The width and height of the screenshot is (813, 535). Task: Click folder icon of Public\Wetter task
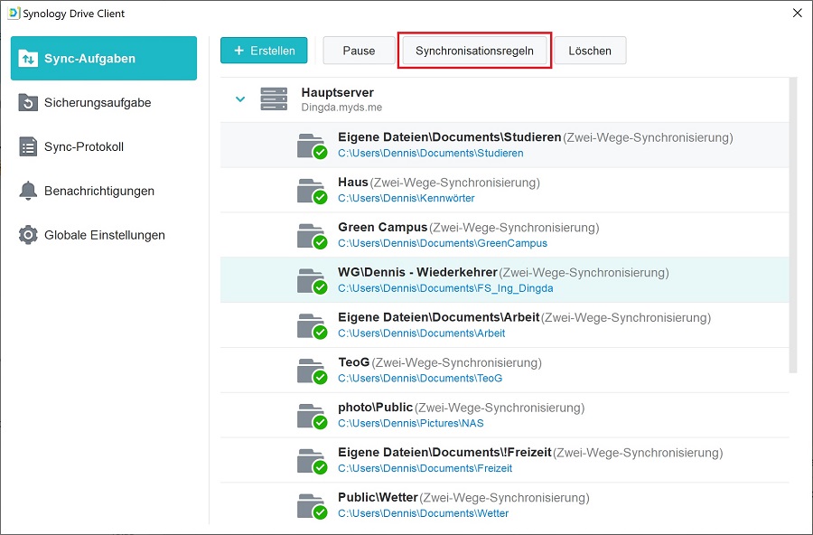click(x=313, y=506)
